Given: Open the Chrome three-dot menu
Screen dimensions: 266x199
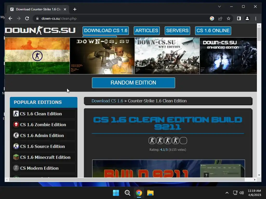Looking at the screenshot, I should (256, 18).
